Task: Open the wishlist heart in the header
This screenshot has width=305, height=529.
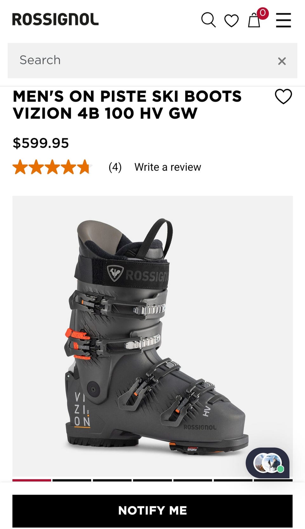Action: [x=231, y=21]
